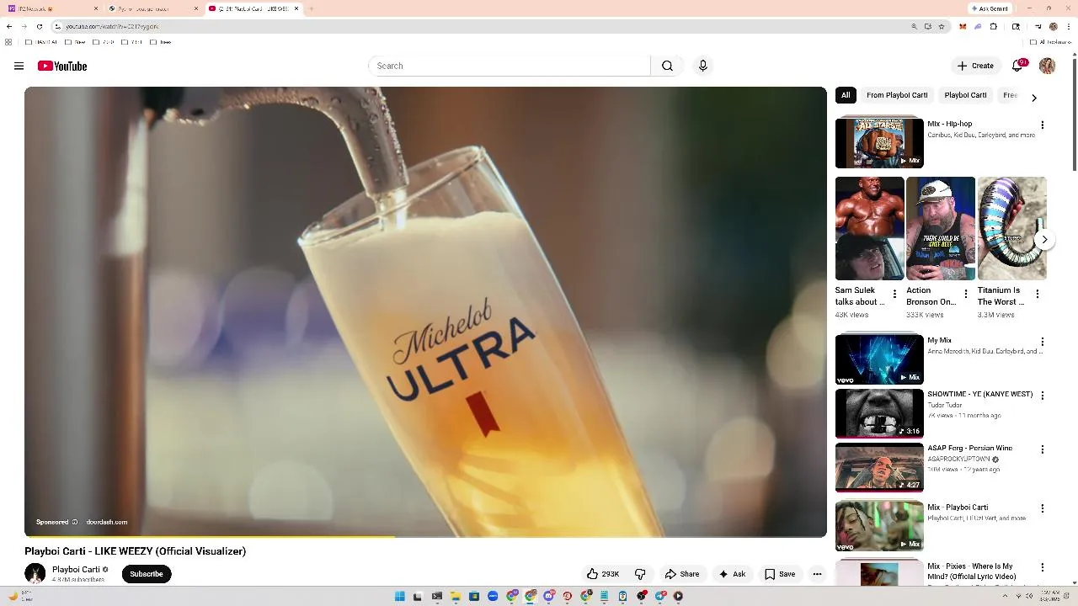Open File Explorer from taskbar
Screen dimensions: 1078x606
click(456, 596)
